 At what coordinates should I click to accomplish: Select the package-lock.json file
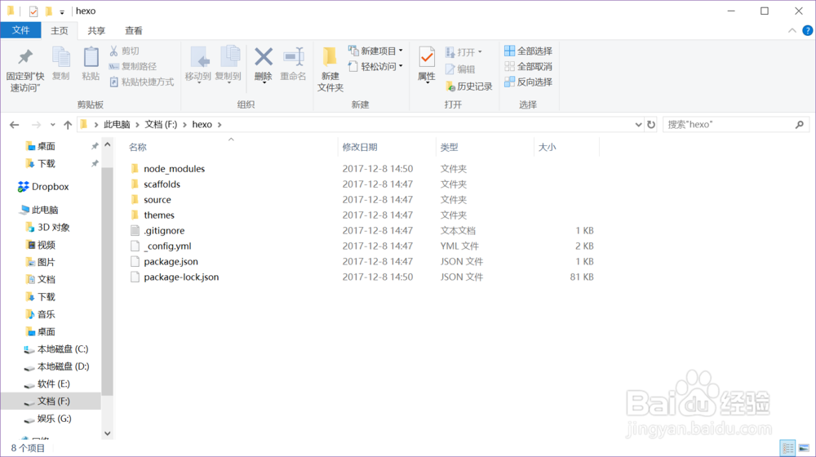click(x=181, y=277)
